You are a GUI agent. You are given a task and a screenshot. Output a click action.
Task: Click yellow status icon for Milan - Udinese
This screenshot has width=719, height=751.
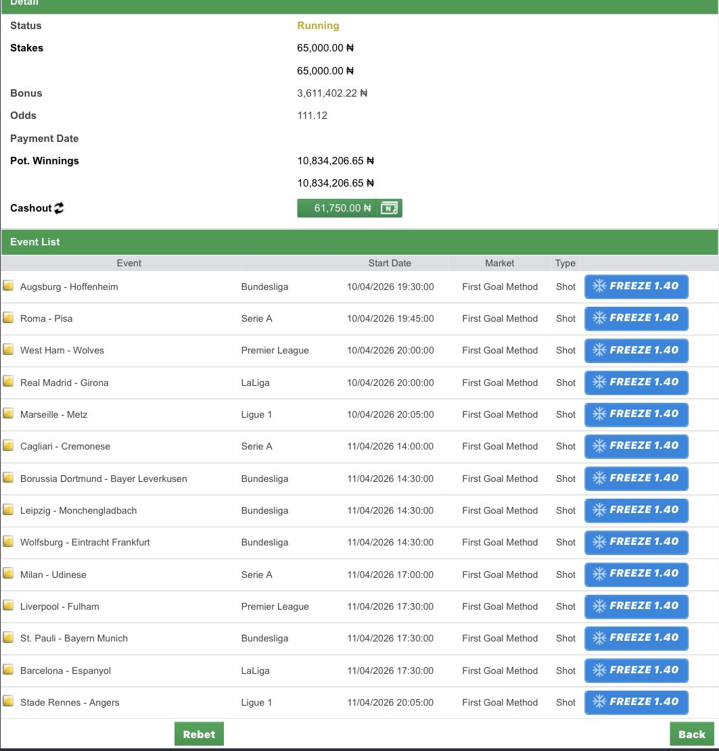(x=8, y=573)
